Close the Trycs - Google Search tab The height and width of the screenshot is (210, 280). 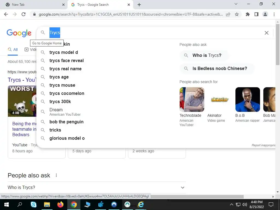[129, 5]
